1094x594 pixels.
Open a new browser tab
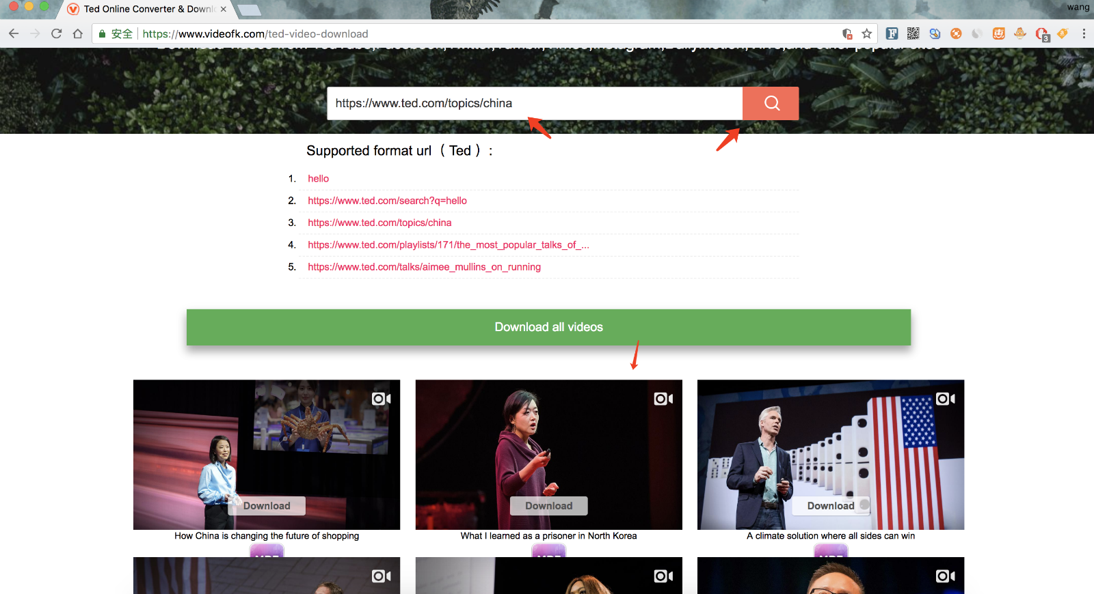point(248,10)
